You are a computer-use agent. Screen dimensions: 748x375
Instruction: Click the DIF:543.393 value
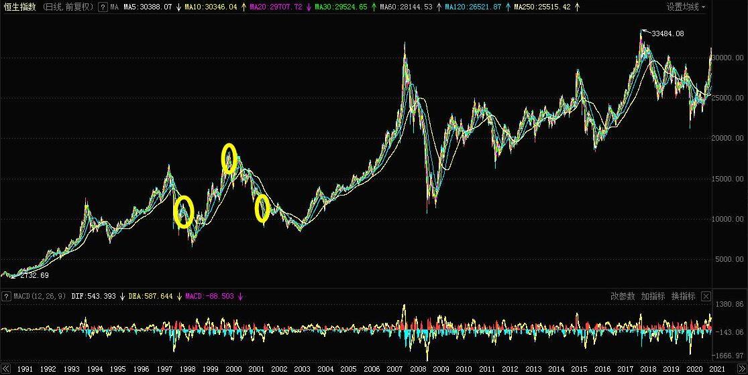pos(93,296)
